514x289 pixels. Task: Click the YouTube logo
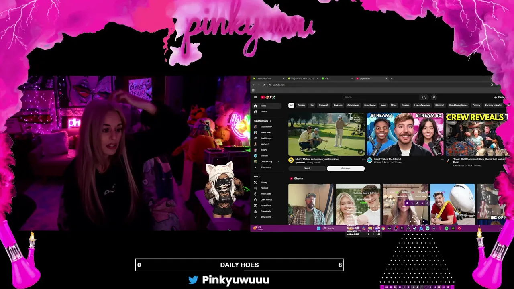[x=268, y=97]
